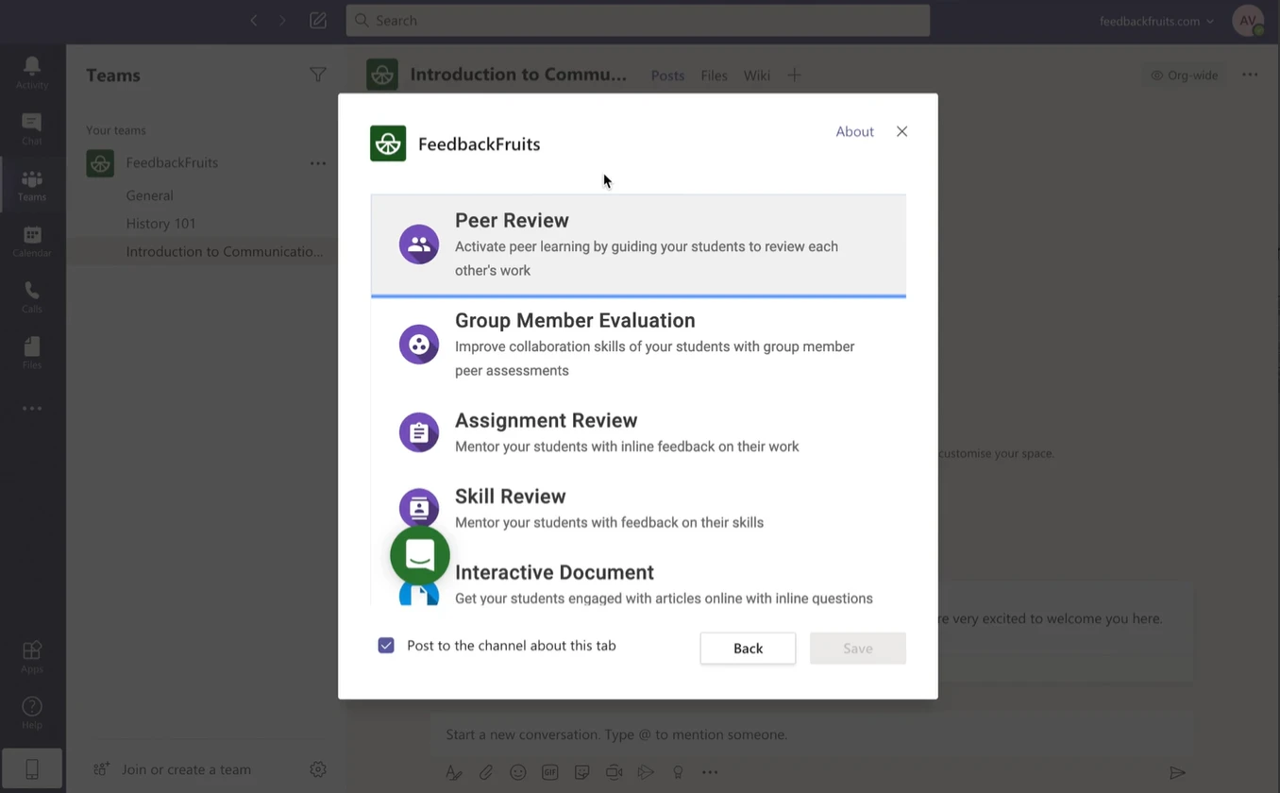Uncheck Post to the channel about this tab
Screen dimensions: 1280x793
pyautogui.click(x=386, y=646)
